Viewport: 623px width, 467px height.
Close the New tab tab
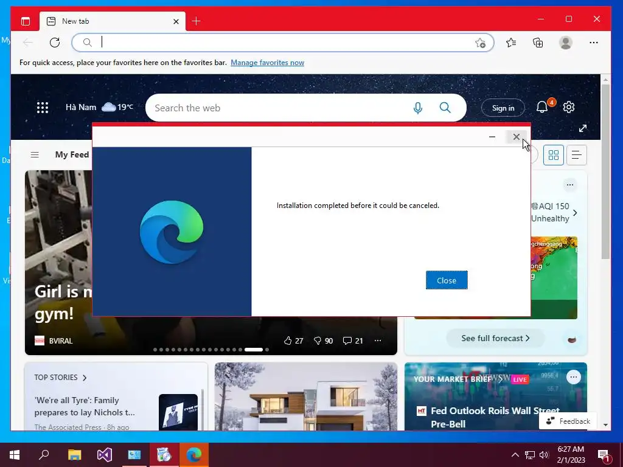(x=176, y=21)
